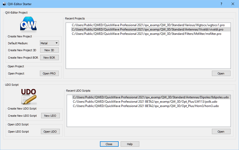The image size is (239, 150).
Task: Open the selected recent project
Action: coord(221,73)
